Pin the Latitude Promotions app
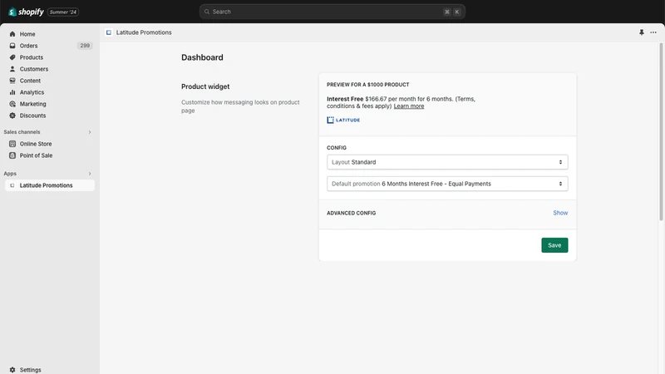 (641, 32)
